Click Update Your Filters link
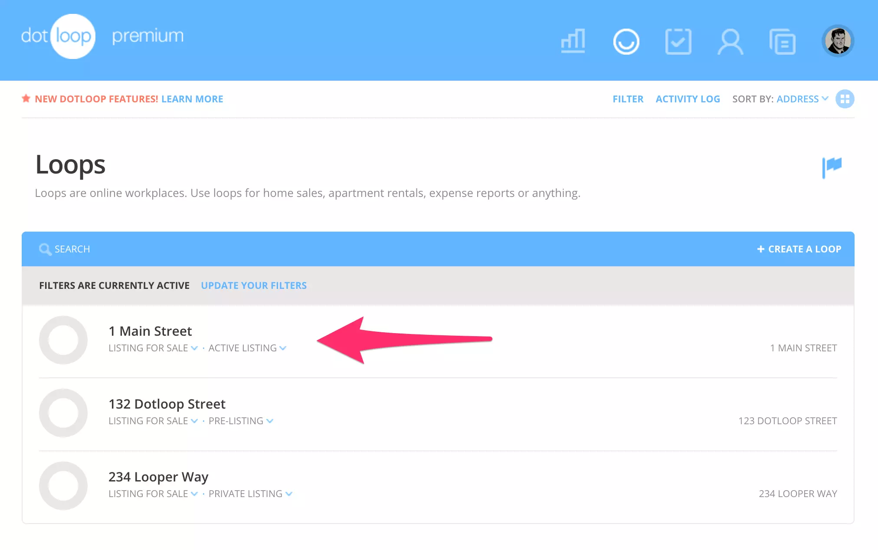This screenshot has width=878, height=550. [254, 285]
